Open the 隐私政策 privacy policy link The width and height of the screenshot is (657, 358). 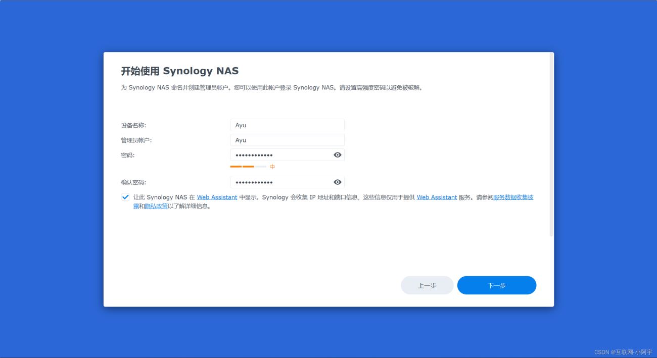click(x=156, y=206)
